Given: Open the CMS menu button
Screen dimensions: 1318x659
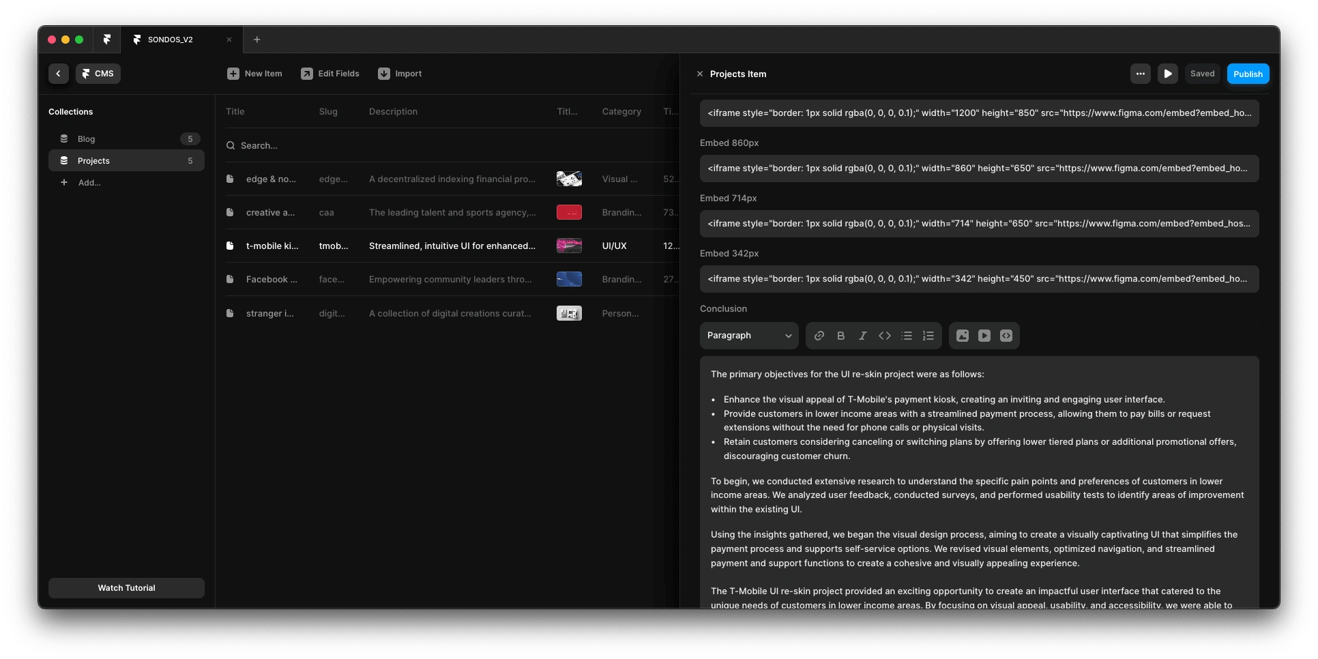Looking at the screenshot, I should pos(98,74).
